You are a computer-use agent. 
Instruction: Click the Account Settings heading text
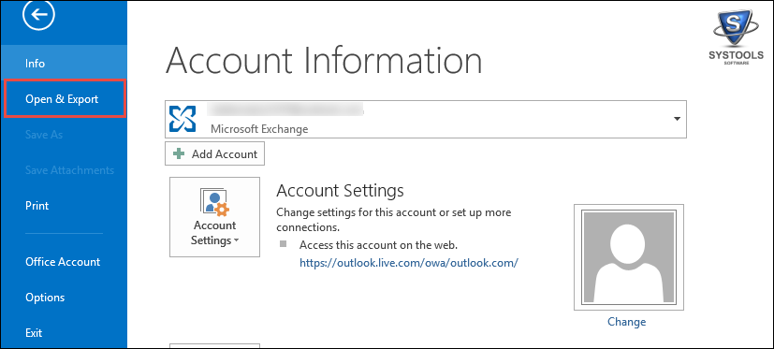[x=340, y=190]
